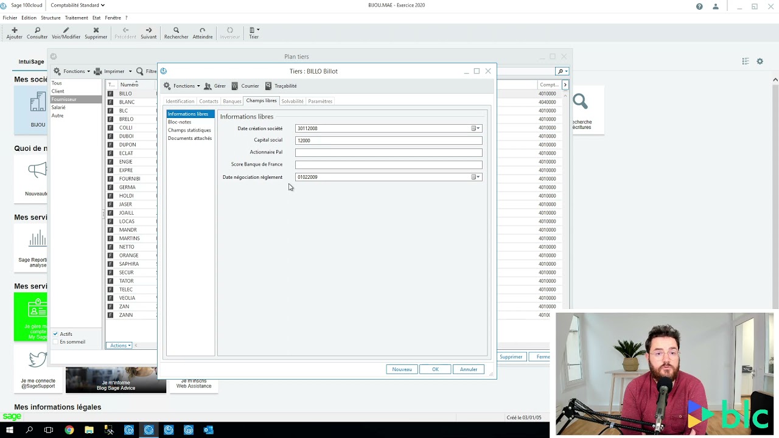The image size is (779, 438).
Task: Click the Annuler button
Action: click(469, 369)
